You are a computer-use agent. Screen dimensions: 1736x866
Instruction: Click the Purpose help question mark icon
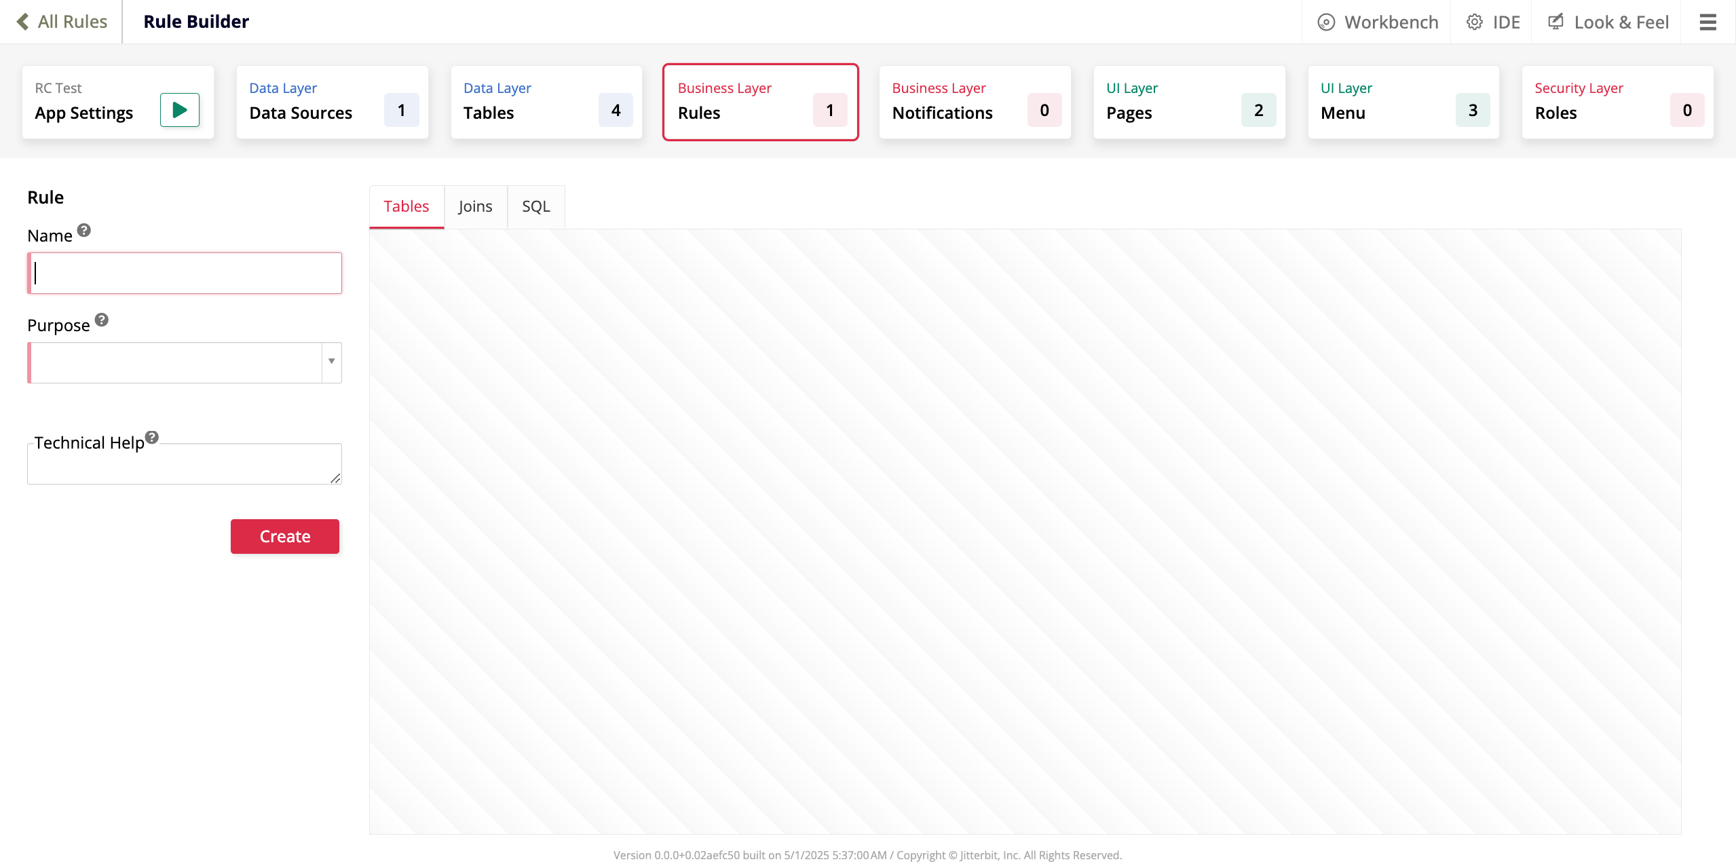102,320
